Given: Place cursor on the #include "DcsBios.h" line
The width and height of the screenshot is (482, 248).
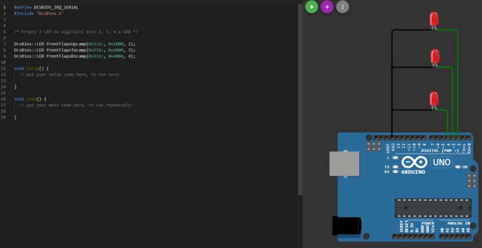Looking at the screenshot, I should coord(39,13).
